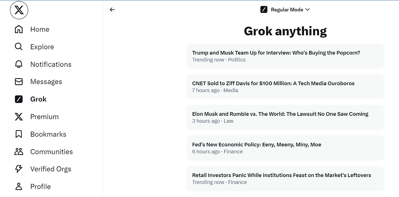The image size is (399, 197).
Task: Open Profile using the person icon
Action: pos(19,186)
